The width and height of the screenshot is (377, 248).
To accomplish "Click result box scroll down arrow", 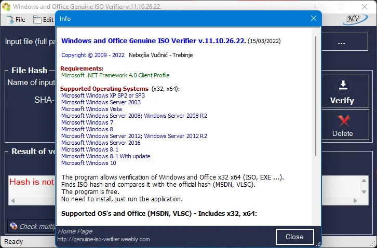I will 364,192.
